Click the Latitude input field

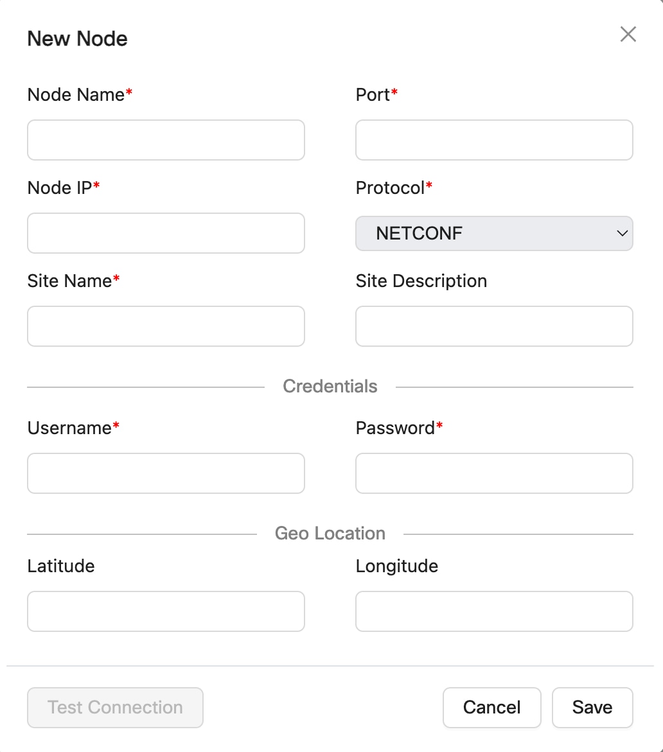pos(166,611)
